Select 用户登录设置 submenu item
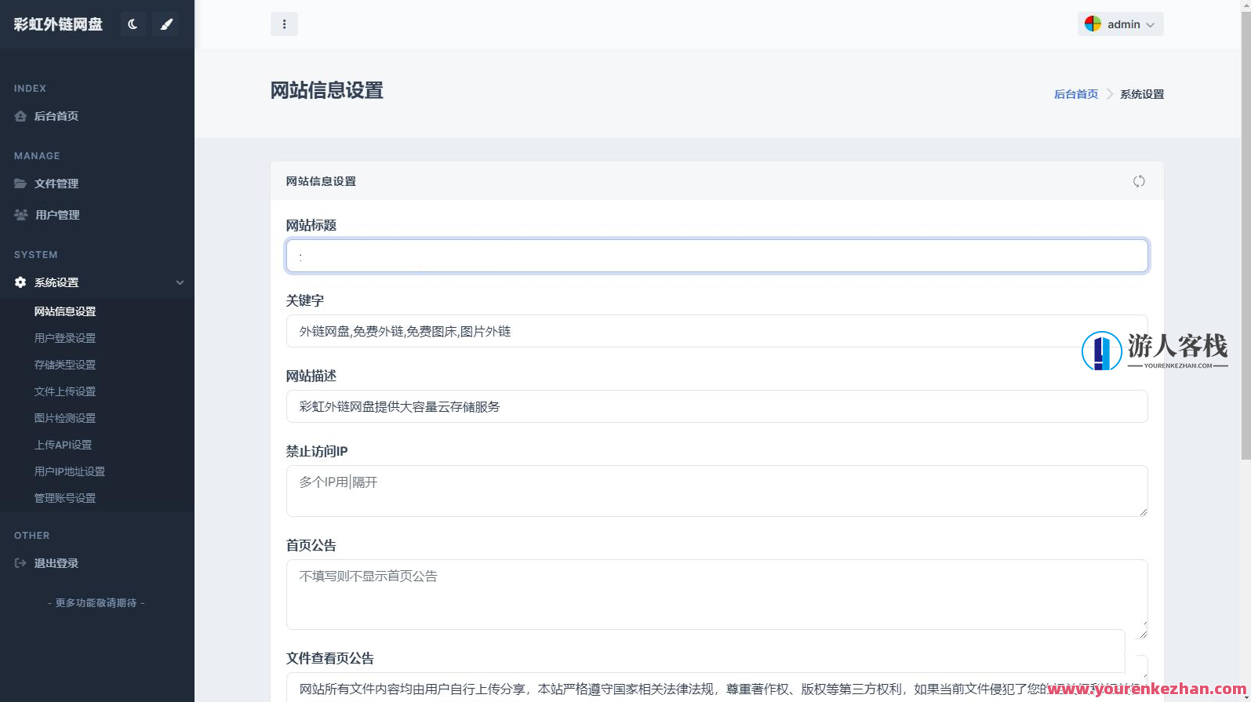The image size is (1251, 702). [65, 338]
